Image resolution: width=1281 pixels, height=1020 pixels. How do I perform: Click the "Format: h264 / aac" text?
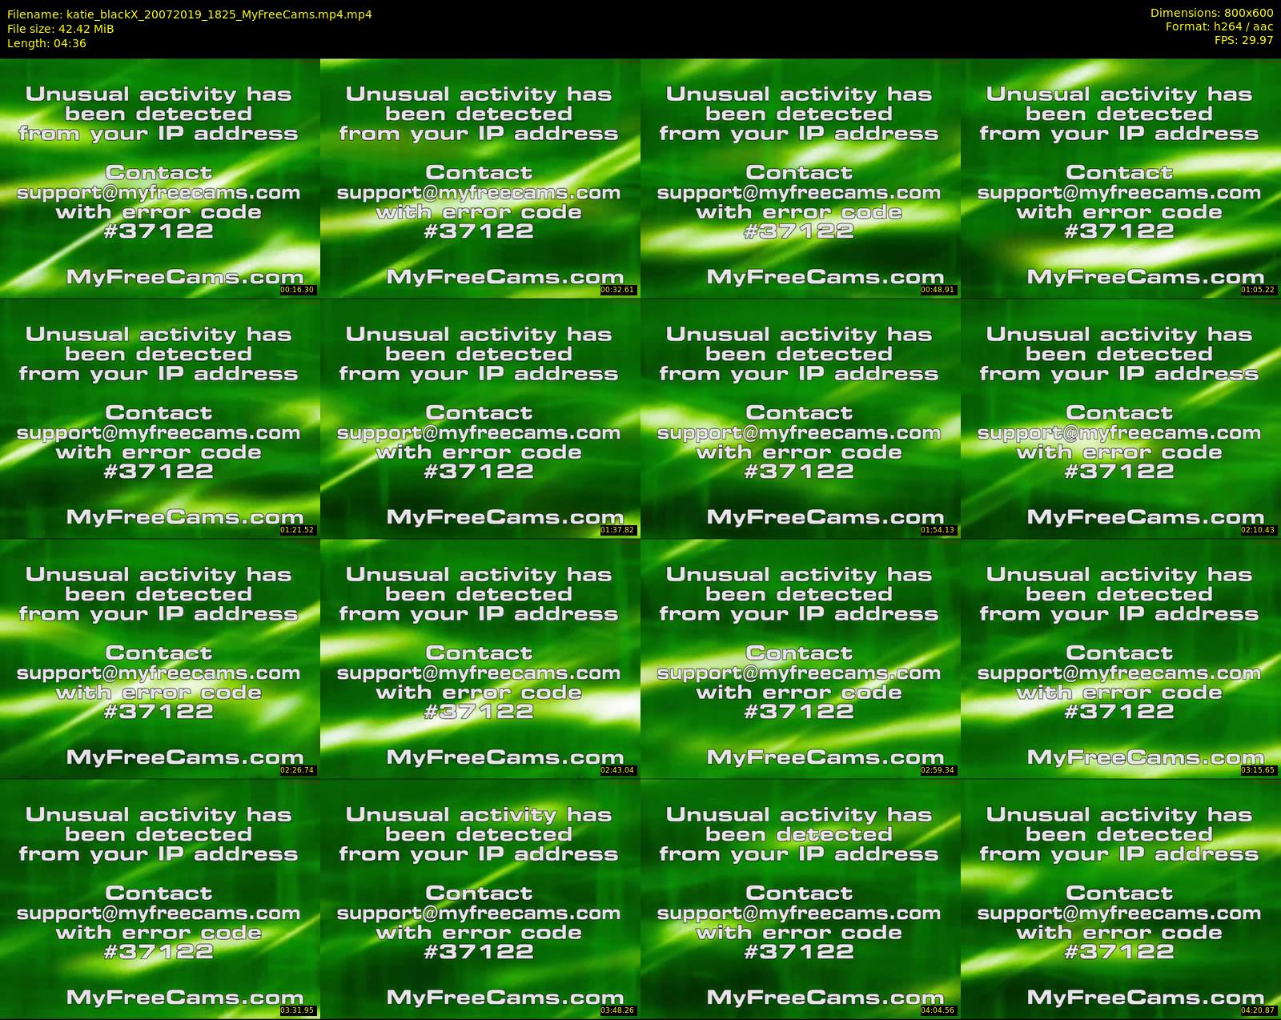pyautogui.click(x=1219, y=26)
